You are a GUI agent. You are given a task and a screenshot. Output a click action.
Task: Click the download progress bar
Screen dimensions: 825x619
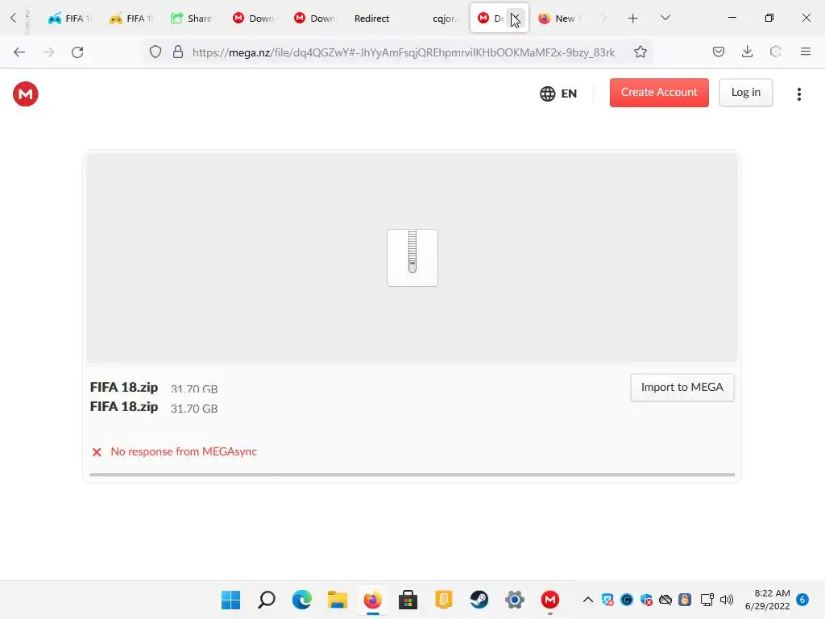pos(412,475)
